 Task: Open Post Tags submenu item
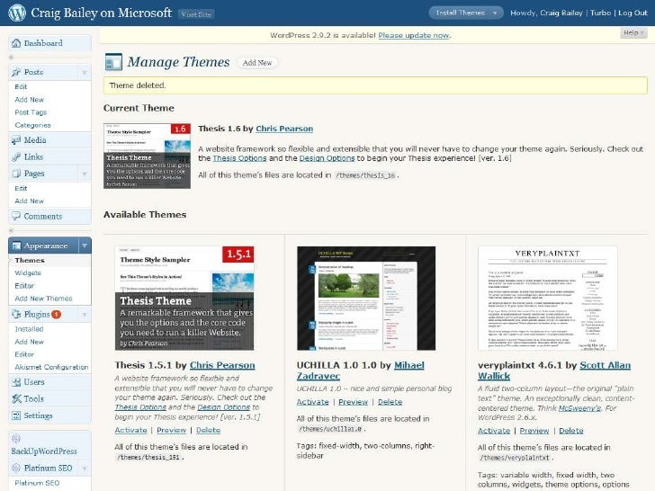(x=31, y=112)
